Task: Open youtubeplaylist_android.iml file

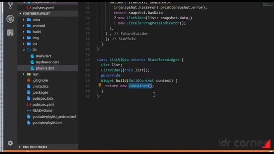Action: click(x=54, y=116)
